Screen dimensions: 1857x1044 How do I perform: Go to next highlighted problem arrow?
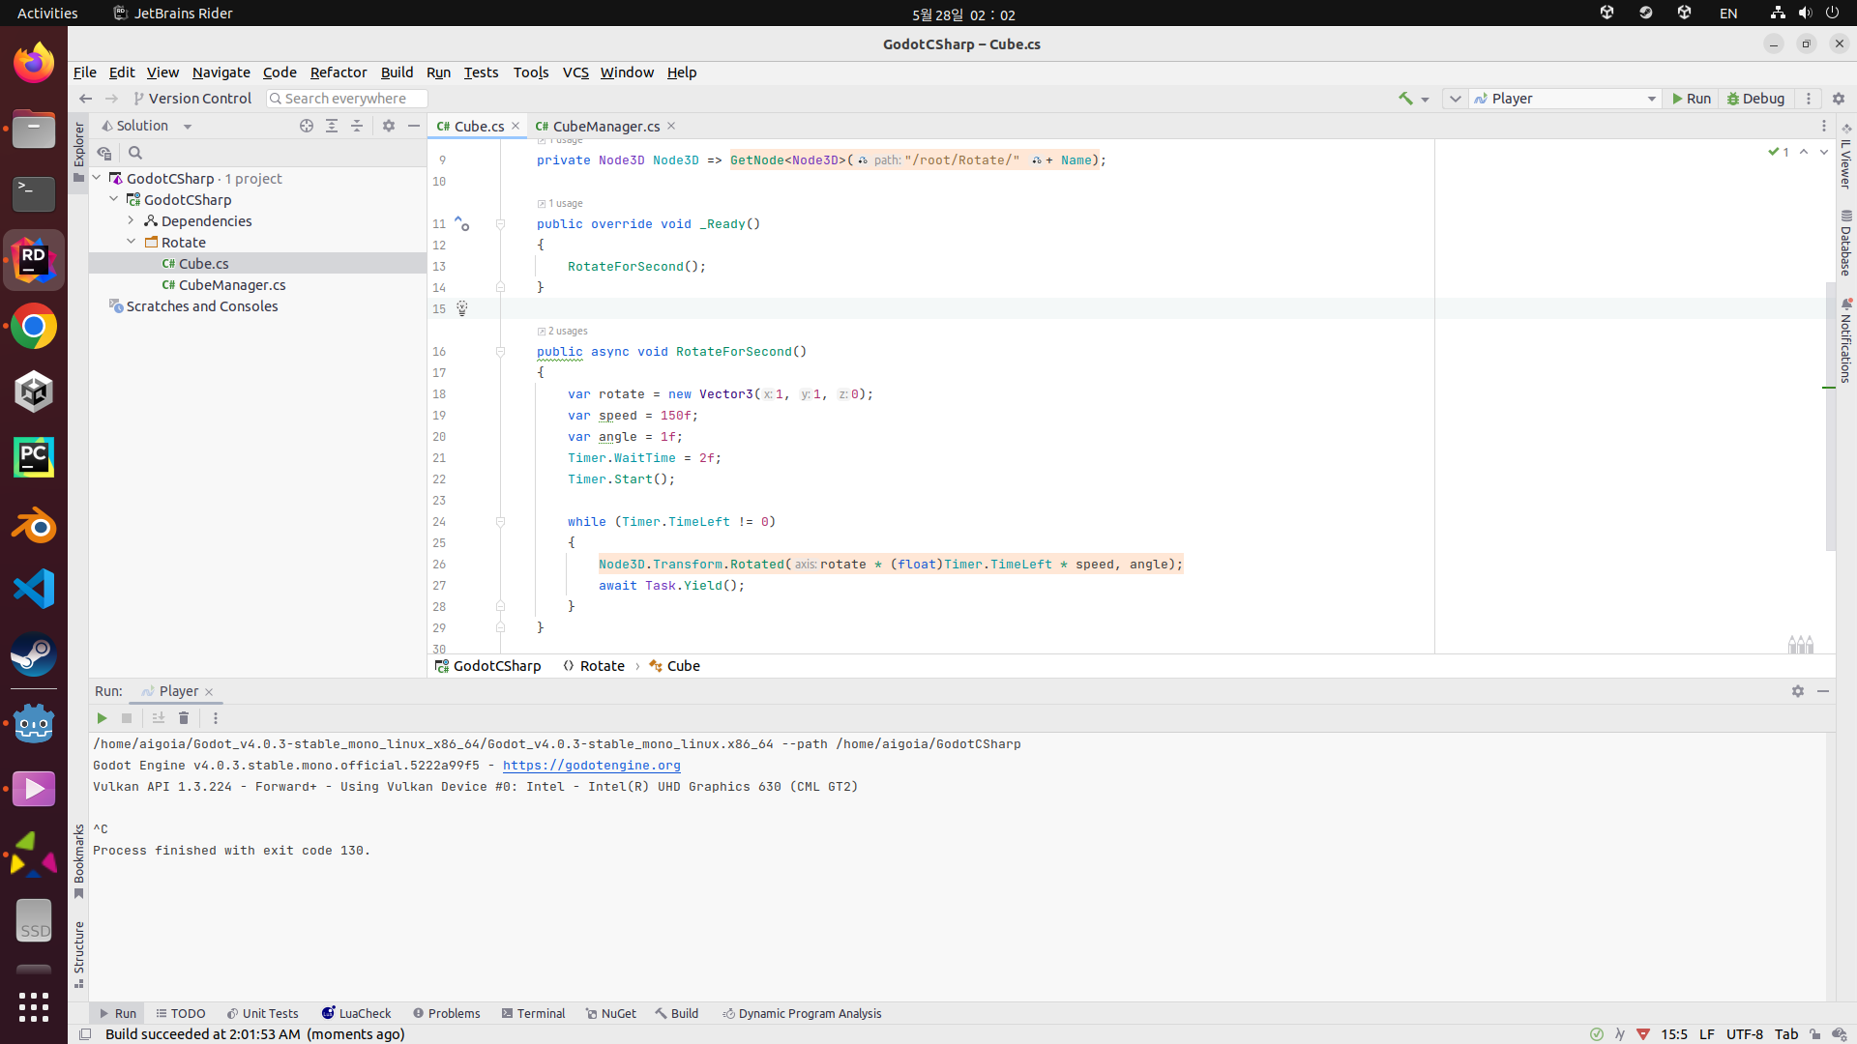[1824, 152]
